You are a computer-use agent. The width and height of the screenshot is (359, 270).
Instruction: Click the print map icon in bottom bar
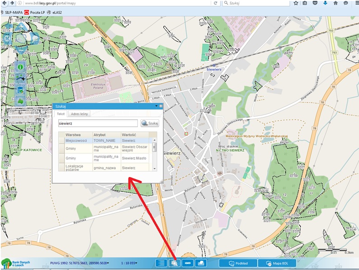pos(200,263)
